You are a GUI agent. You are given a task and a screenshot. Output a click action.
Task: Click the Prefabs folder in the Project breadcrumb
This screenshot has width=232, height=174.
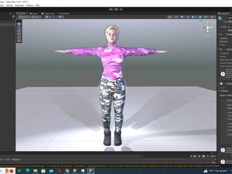tap(16, 159)
